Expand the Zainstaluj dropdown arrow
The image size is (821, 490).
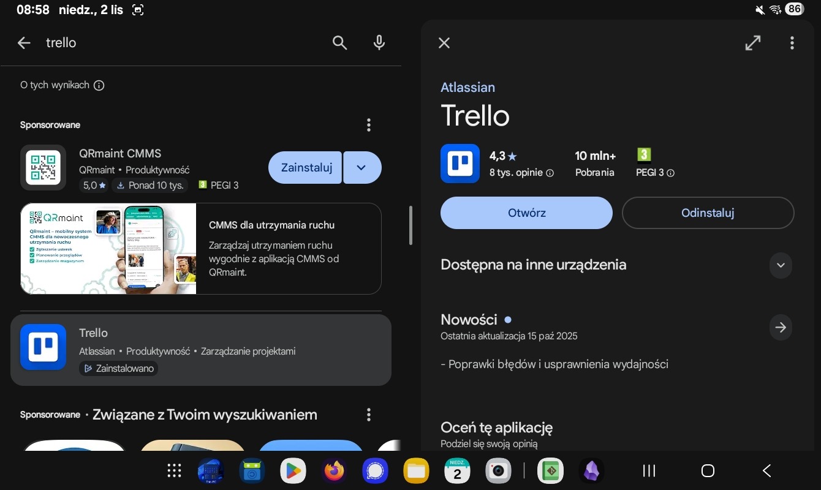pyautogui.click(x=362, y=168)
